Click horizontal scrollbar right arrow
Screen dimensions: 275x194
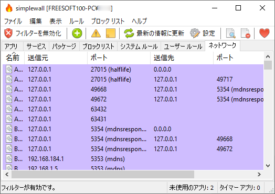click(259, 174)
